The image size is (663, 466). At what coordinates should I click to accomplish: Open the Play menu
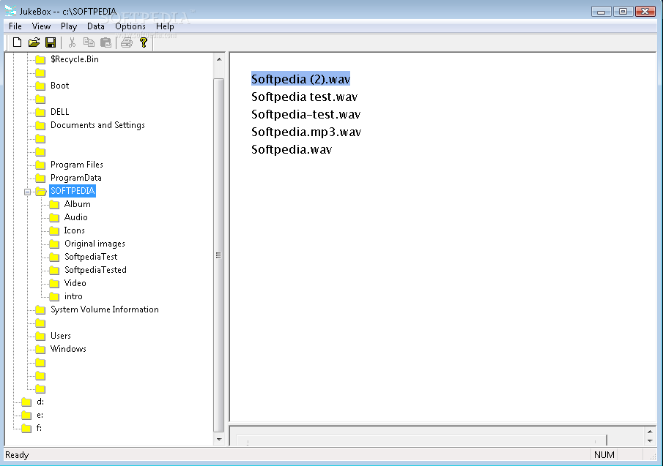tap(69, 26)
